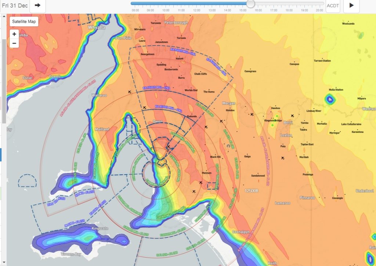
Task: Jump to 14:00 on the time scale
Action: 227,10
